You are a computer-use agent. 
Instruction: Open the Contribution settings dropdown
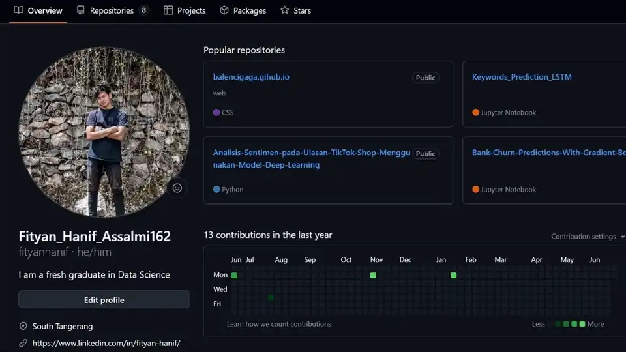click(588, 237)
